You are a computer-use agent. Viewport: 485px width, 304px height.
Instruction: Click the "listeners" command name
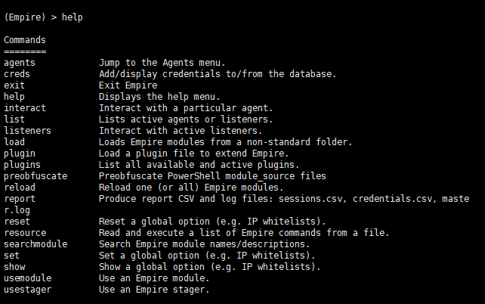(26, 130)
